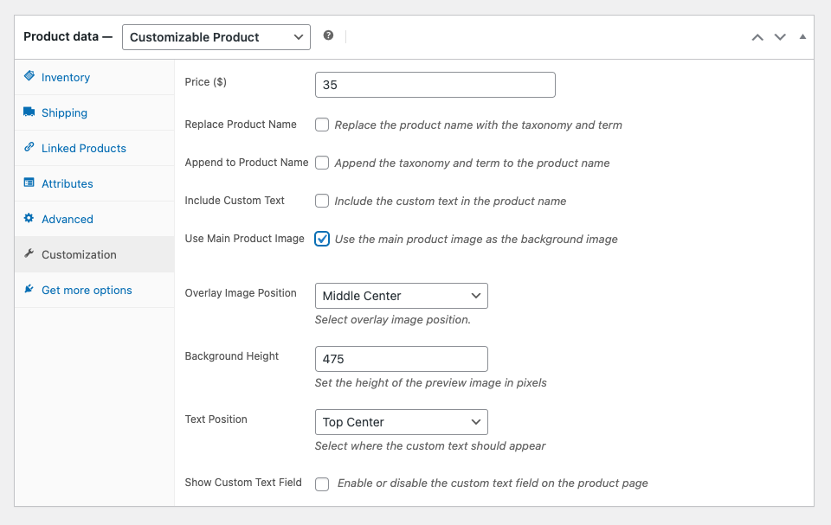This screenshot has width=831, height=525.
Task: Click the Advanced gear icon
Action: pos(29,219)
